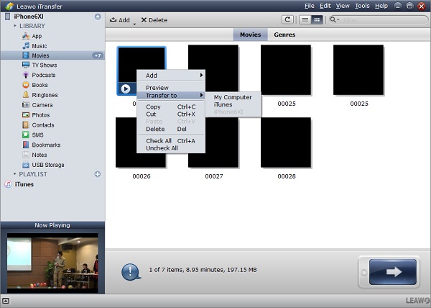Collapse the LIBRARY section
Screen dimensions: 431x308
(x=15, y=26)
